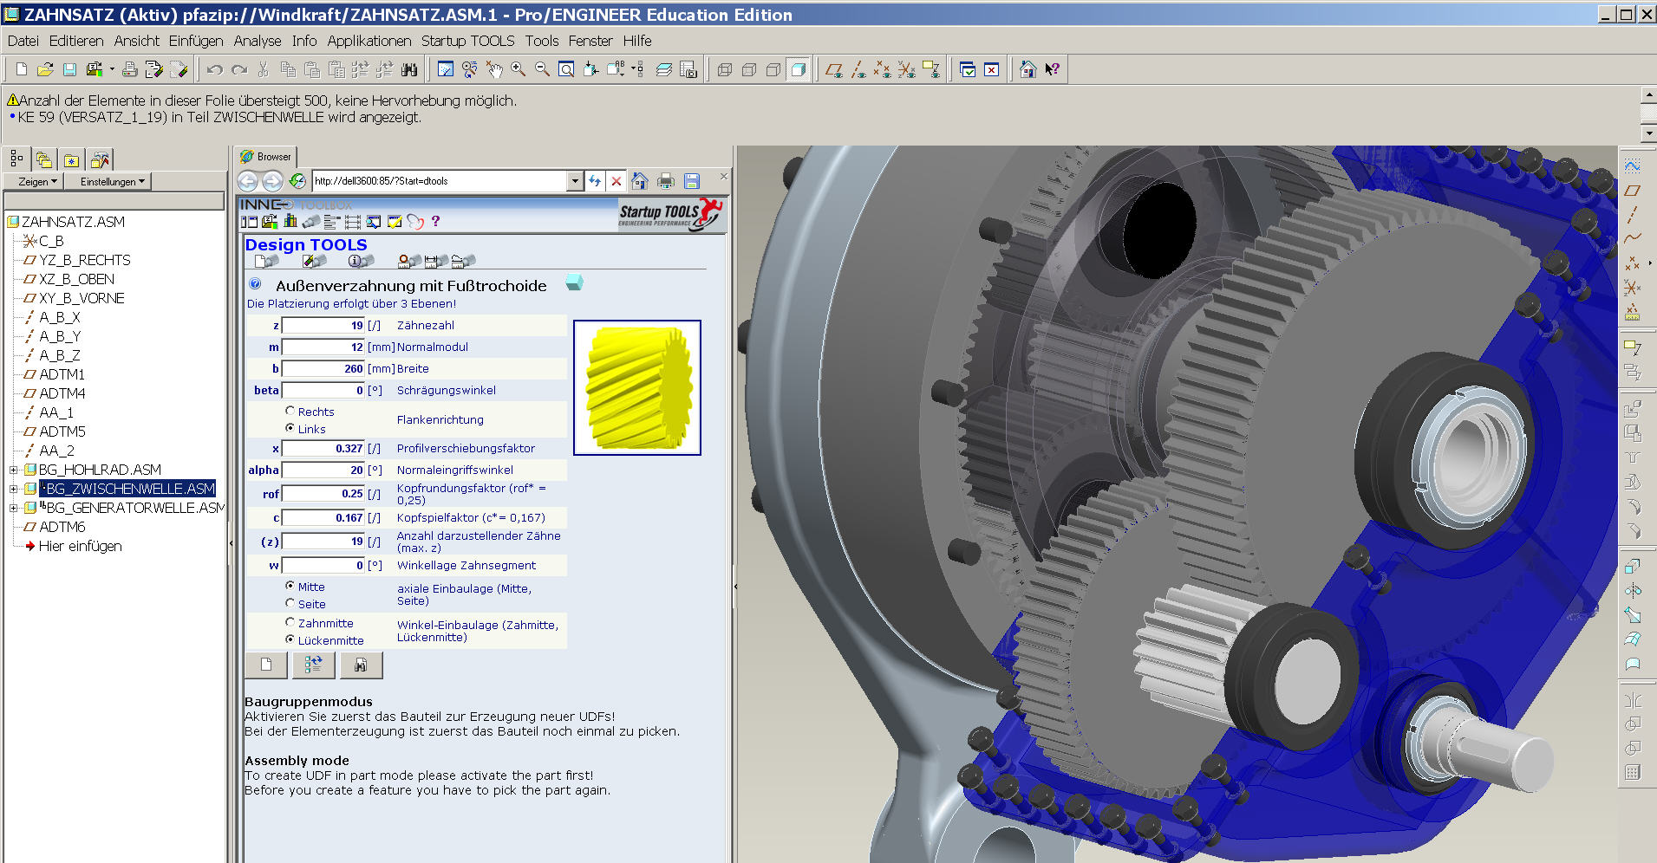Toggle coordinate systems display

point(907,69)
